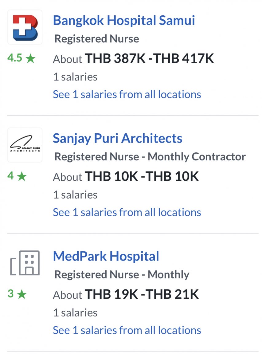The height and width of the screenshot is (354, 262).
Task: Select Registered Nurse - Monthly Contractor title
Action: (x=150, y=157)
